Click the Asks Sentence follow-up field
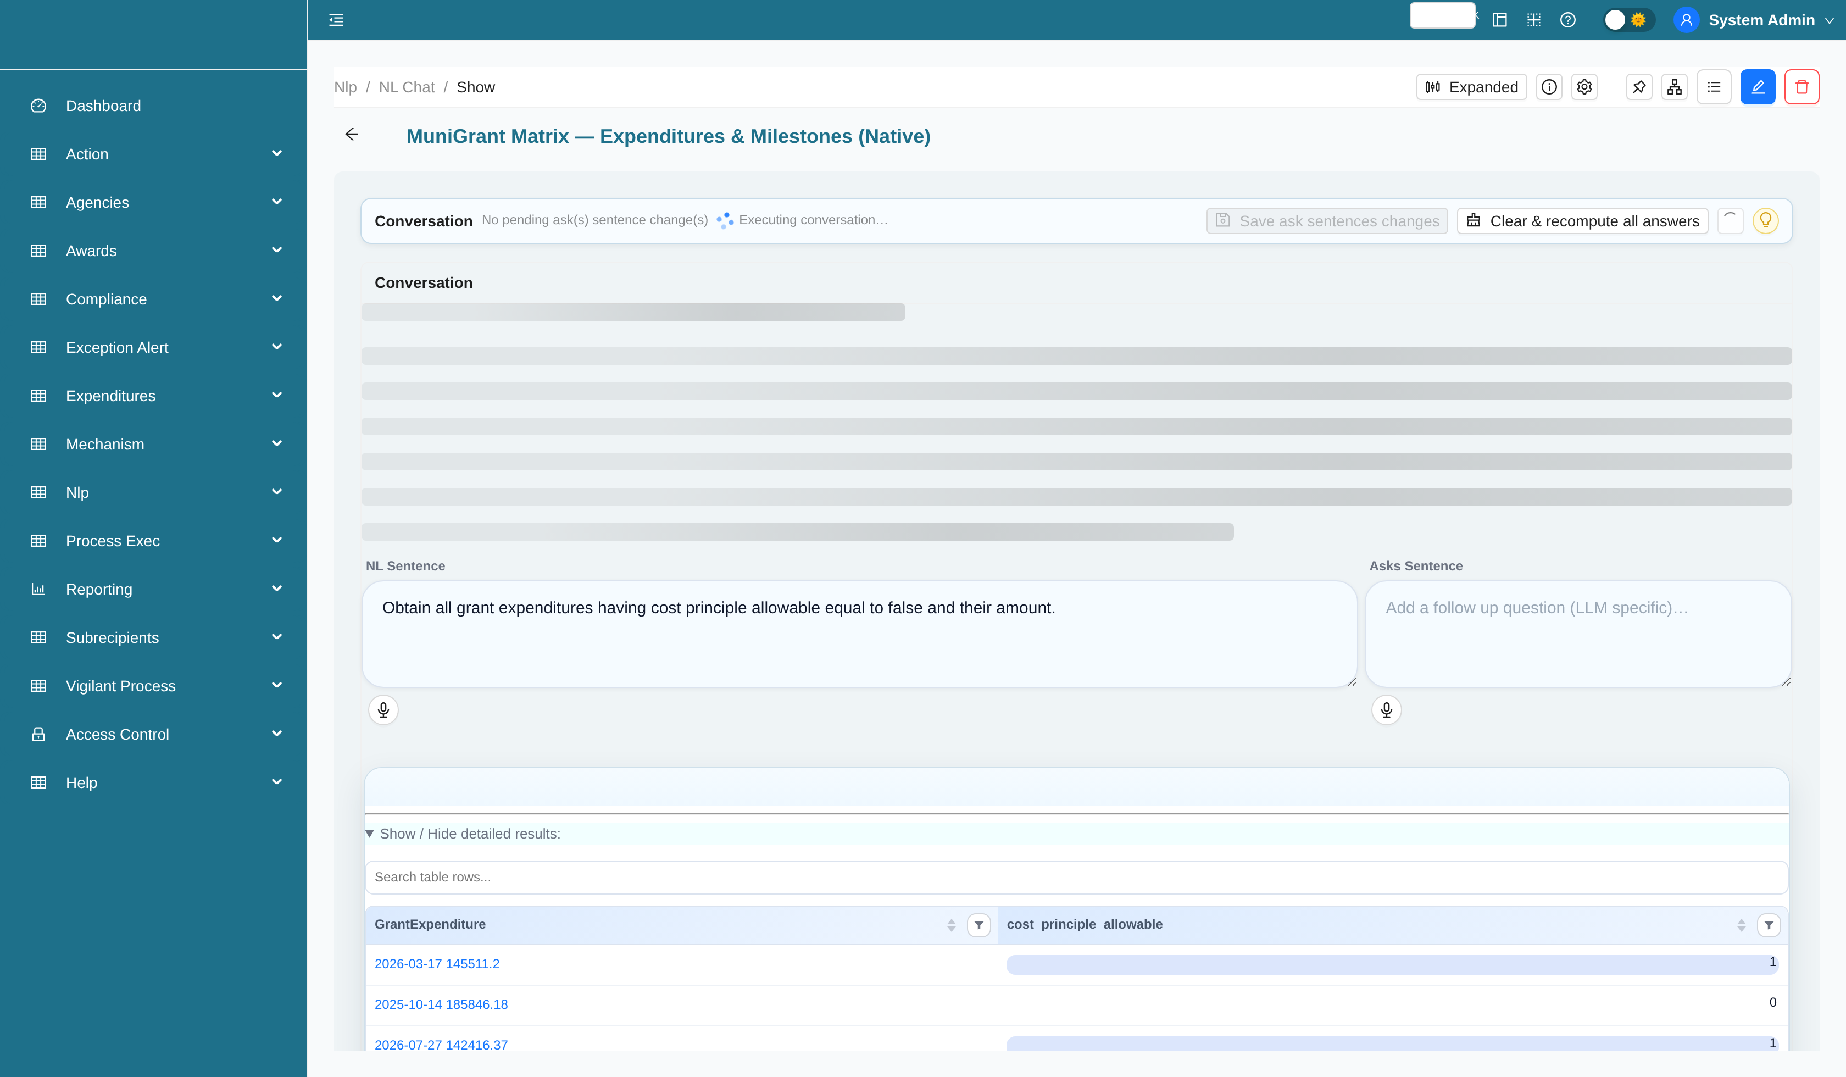The height and width of the screenshot is (1077, 1846). [x=1578, y=634]
